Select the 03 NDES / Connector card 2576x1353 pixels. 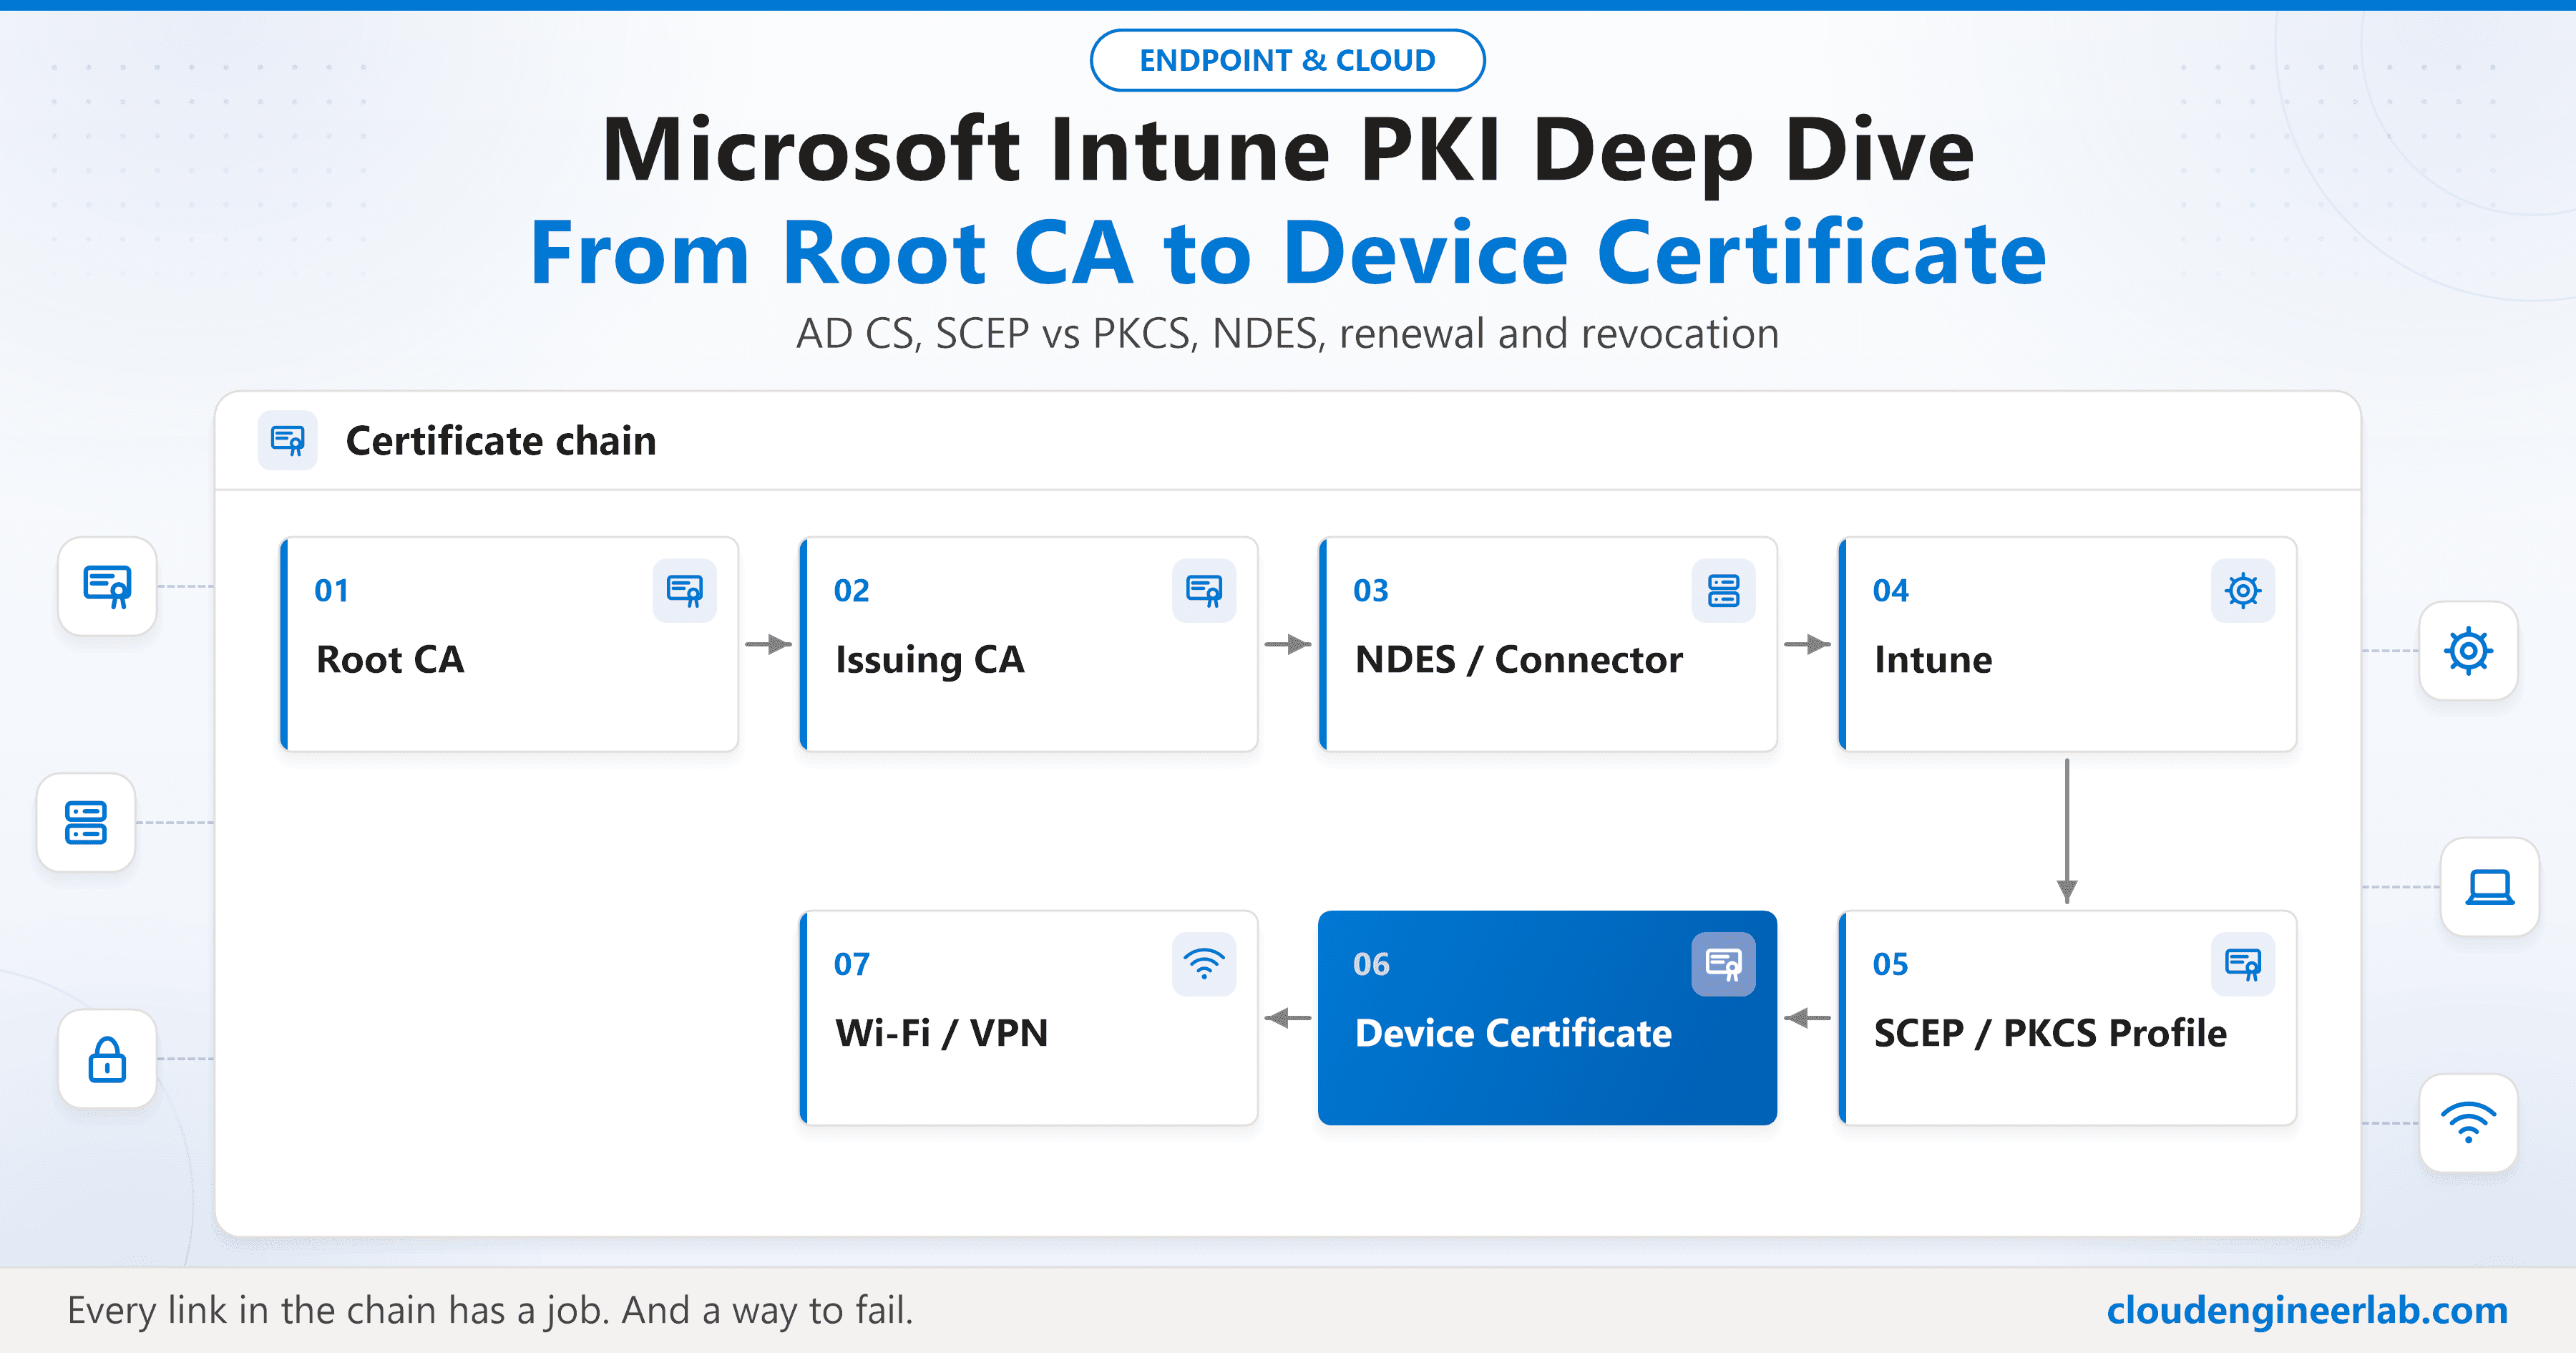point(1548,644)
